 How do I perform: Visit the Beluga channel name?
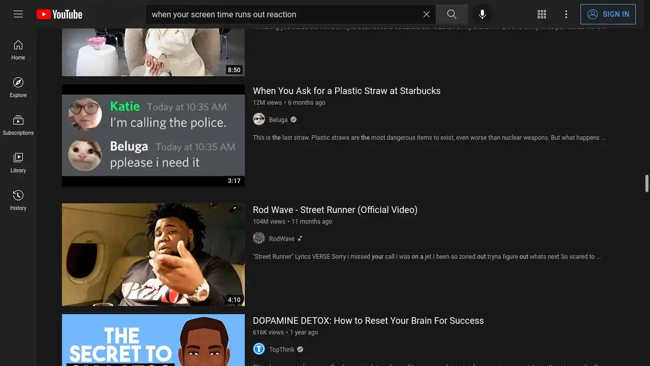(x=278, y=120)
